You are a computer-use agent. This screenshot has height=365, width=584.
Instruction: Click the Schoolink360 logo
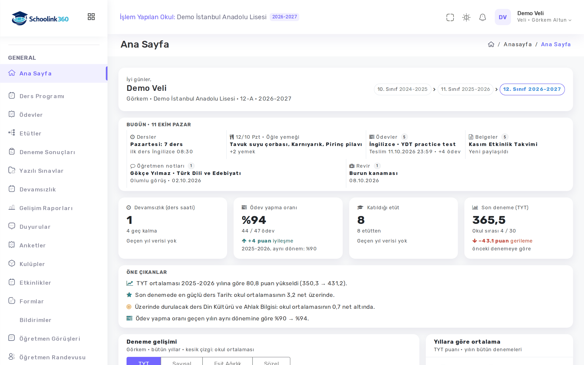tap(40, 18)
